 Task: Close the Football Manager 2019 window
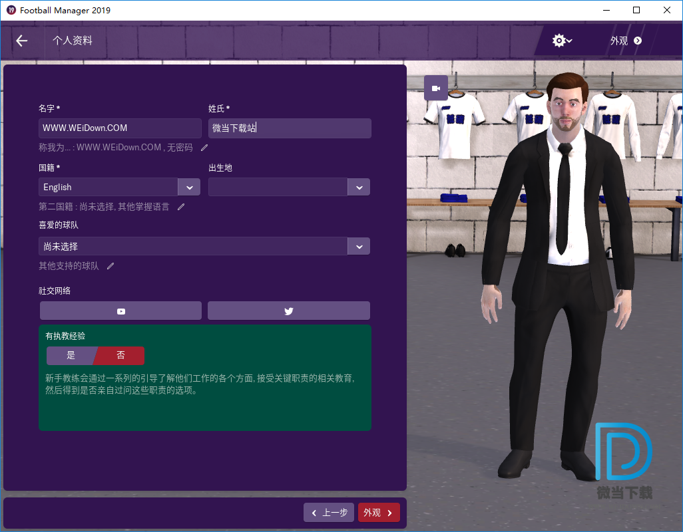click(667, 10)
